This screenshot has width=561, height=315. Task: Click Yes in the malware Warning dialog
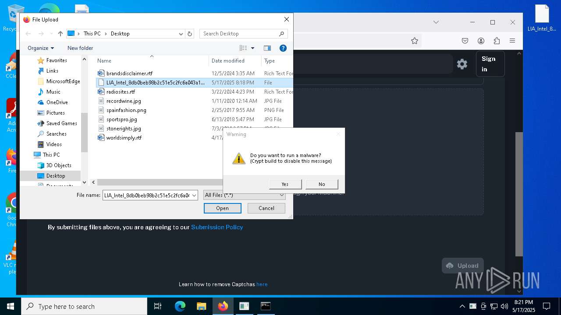(285, 184)
